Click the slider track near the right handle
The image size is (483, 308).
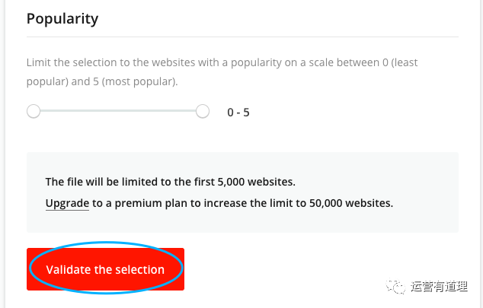[183, 112]
